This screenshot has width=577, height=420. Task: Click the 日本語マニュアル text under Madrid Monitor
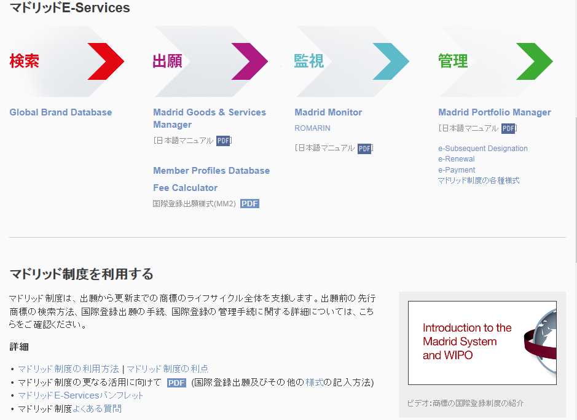326,148
